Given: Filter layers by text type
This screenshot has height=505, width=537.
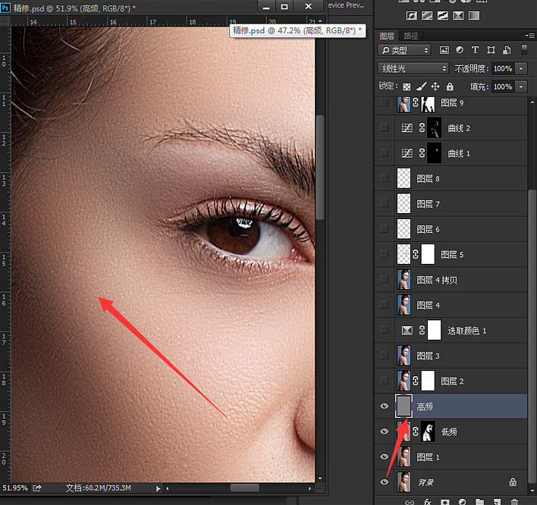Looking at the screenshot, I should click(475, 50).
